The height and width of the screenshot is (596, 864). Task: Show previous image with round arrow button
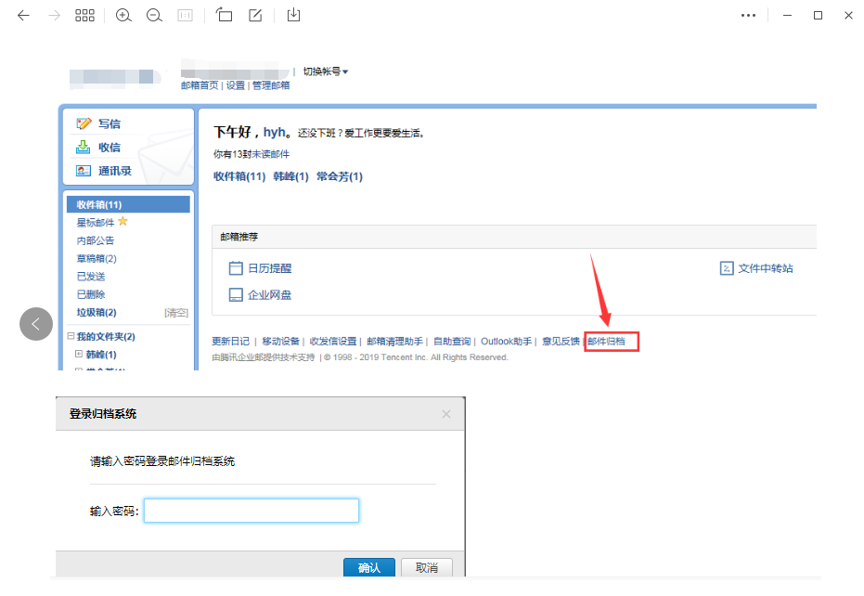point(36,324)
